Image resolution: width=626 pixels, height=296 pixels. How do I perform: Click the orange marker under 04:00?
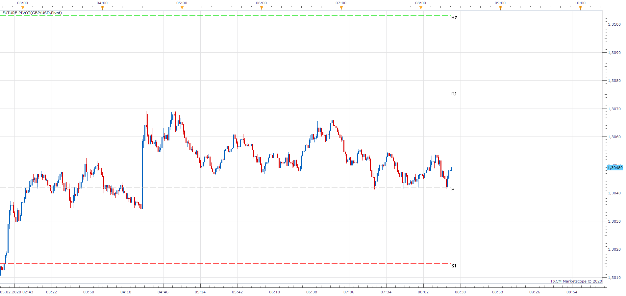click(102, 8)
